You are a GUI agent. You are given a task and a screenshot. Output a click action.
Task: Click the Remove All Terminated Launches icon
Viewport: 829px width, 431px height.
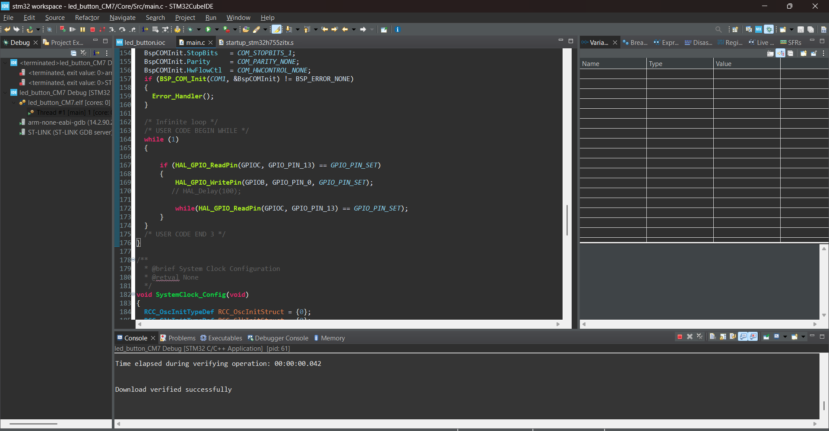coord(83,53)
